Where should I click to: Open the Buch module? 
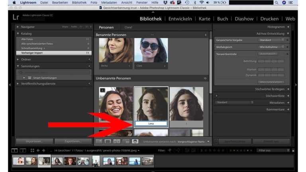[x=222, y=19]
